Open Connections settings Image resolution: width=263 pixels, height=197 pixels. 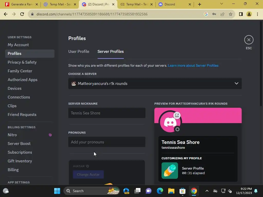pos(30,97)
